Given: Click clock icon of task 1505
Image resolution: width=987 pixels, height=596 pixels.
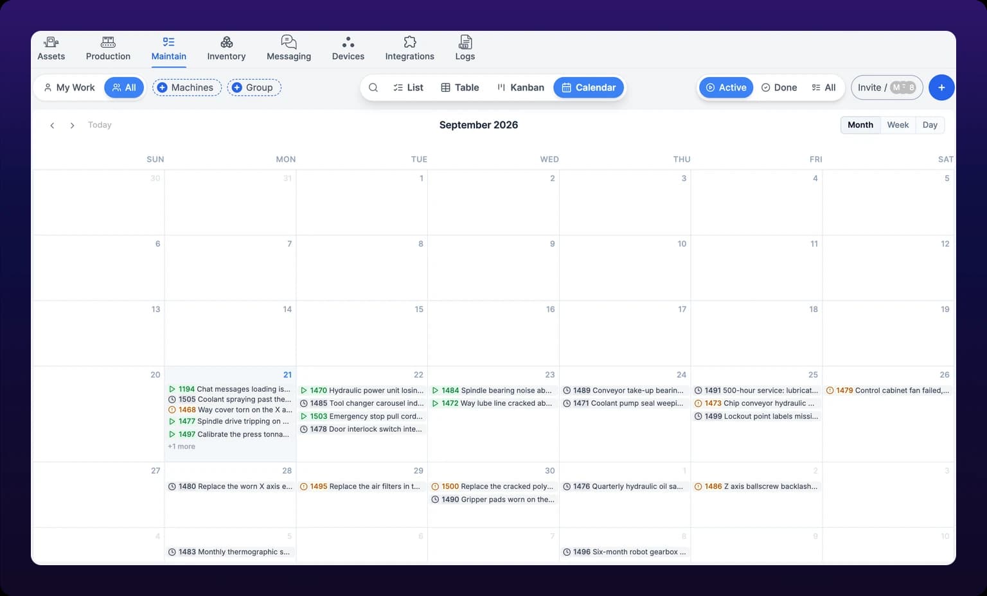Looking at the screenshot, I should (172, 399).
